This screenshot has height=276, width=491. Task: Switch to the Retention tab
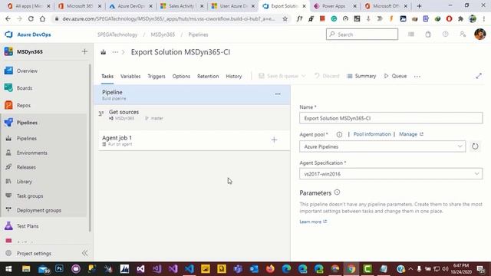coord(208,77)
